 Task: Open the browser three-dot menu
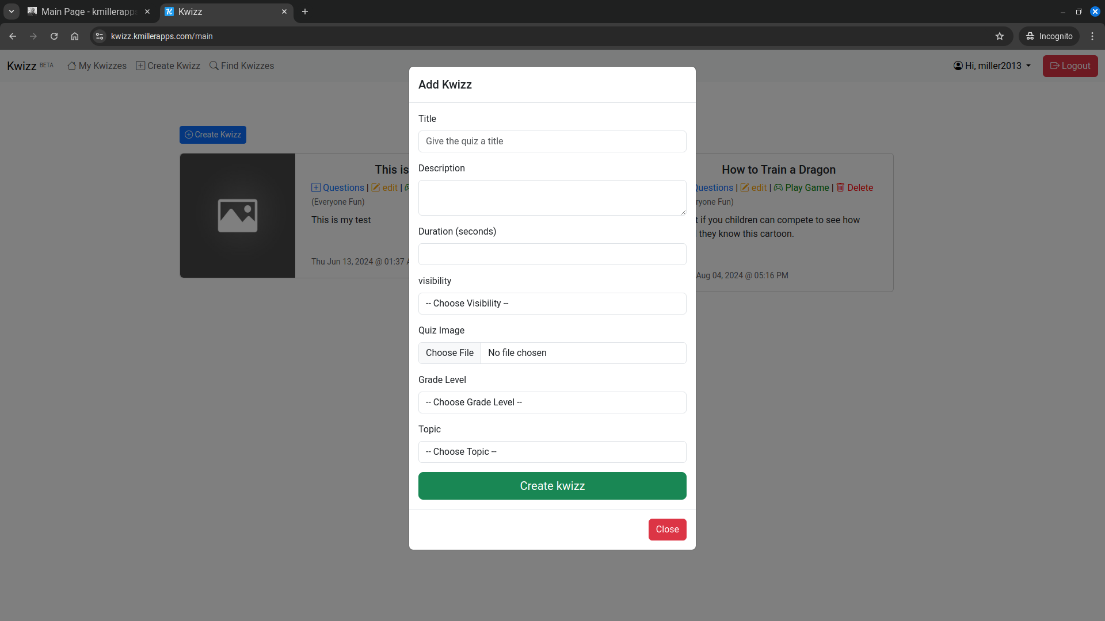pos(1092,36)
